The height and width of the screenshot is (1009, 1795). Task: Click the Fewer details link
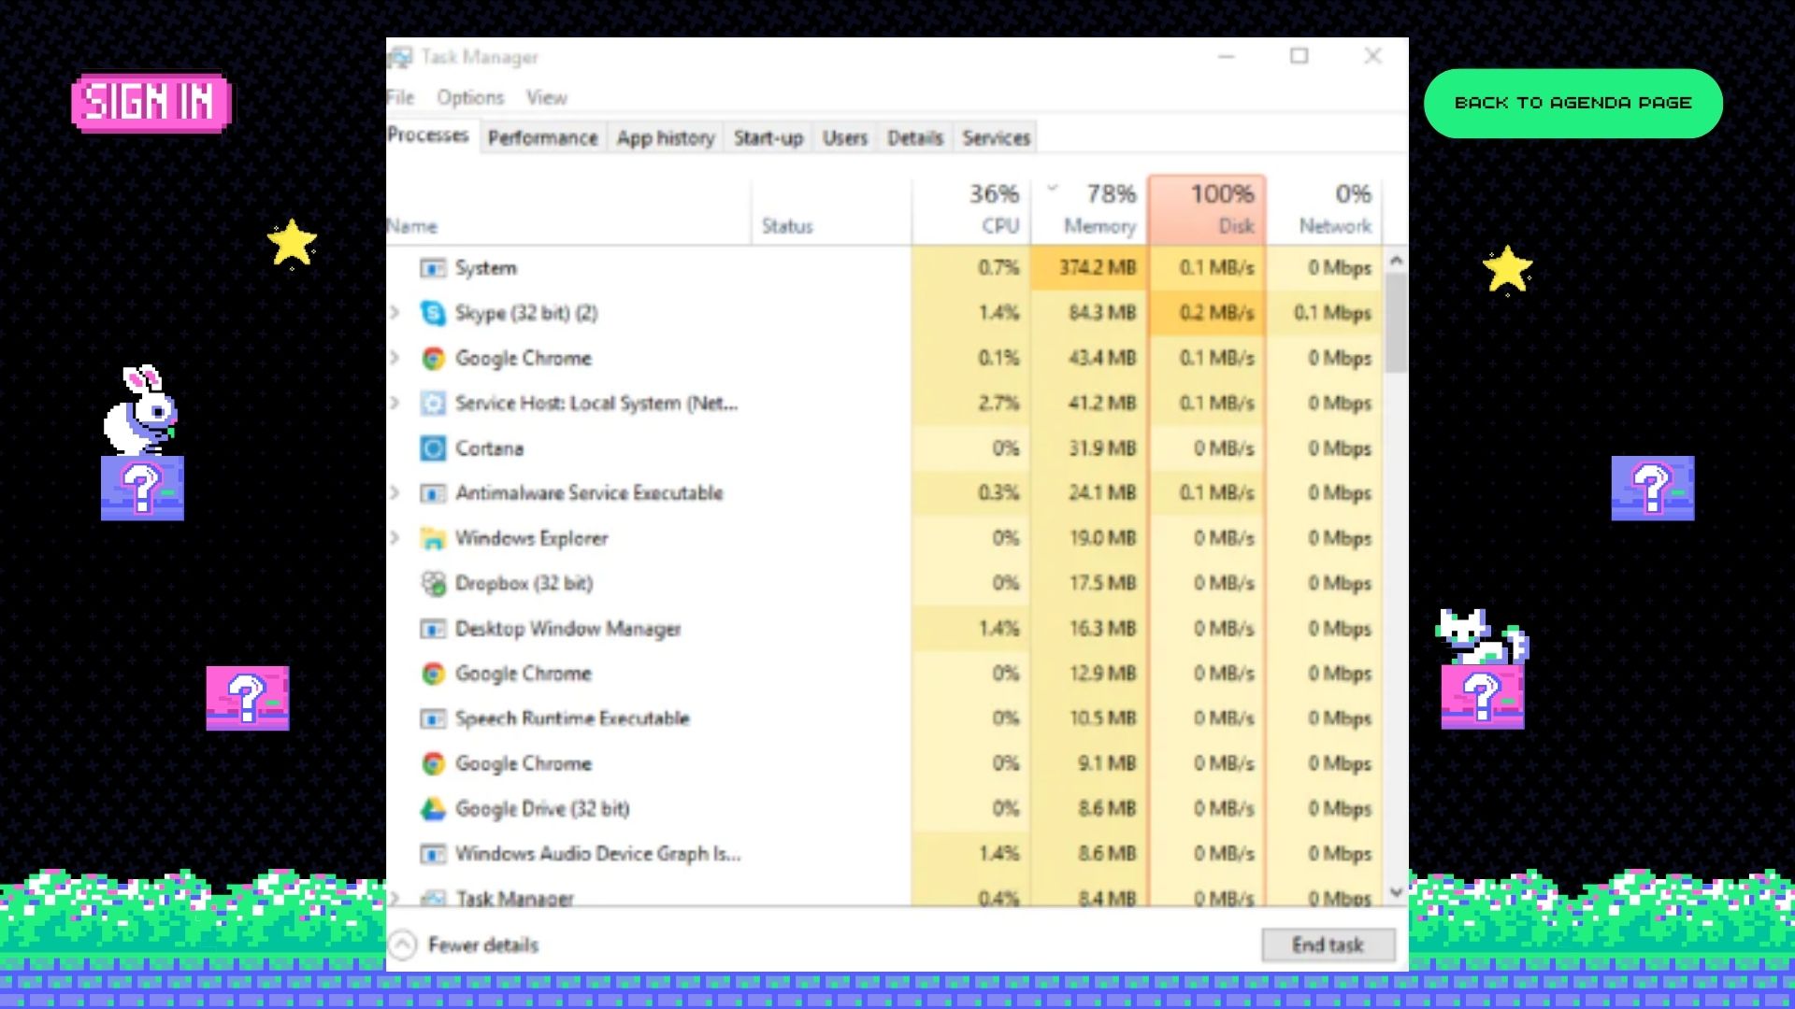tap(483, 945)
